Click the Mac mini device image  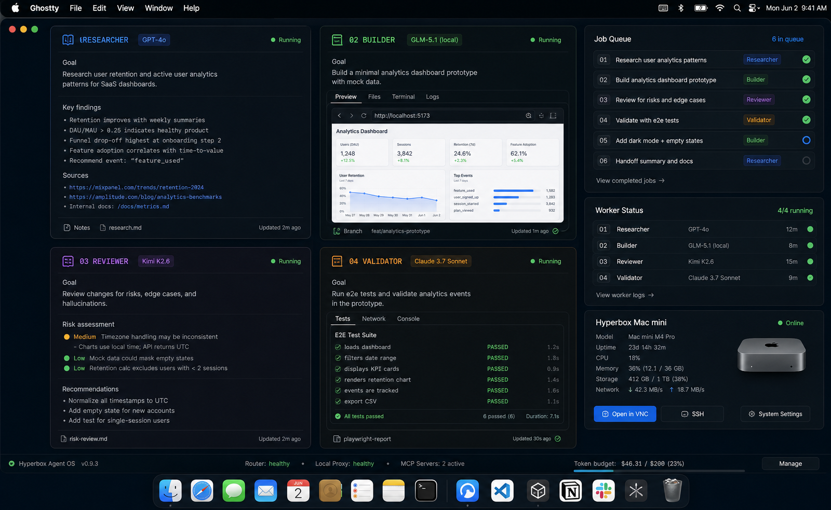771,355
